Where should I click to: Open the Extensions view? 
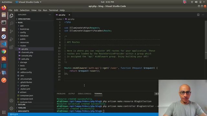point(11,47)
